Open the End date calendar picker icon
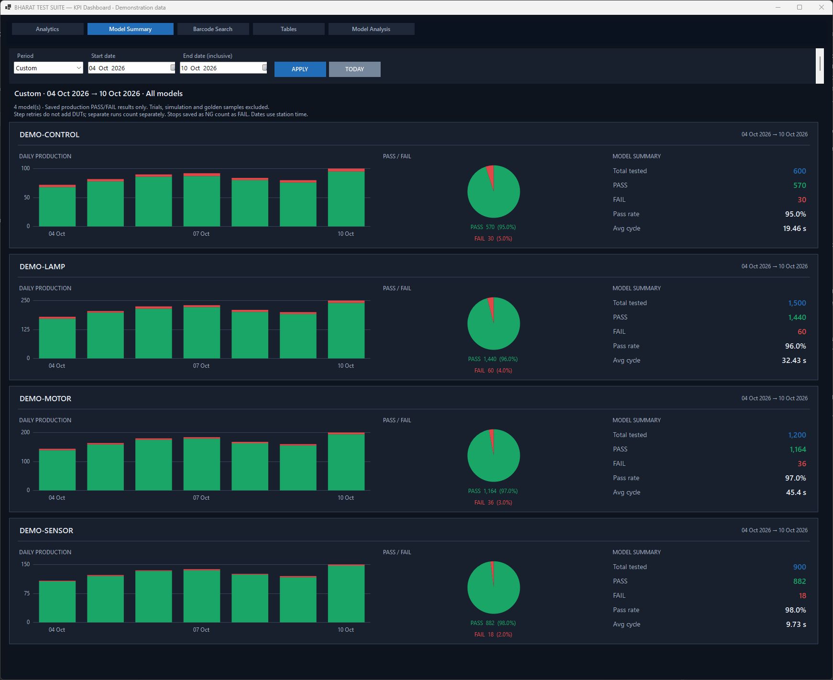 coord(264,68)
